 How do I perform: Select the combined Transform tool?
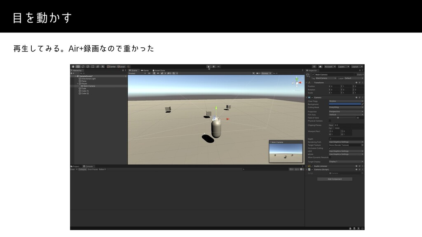point(98,67)
